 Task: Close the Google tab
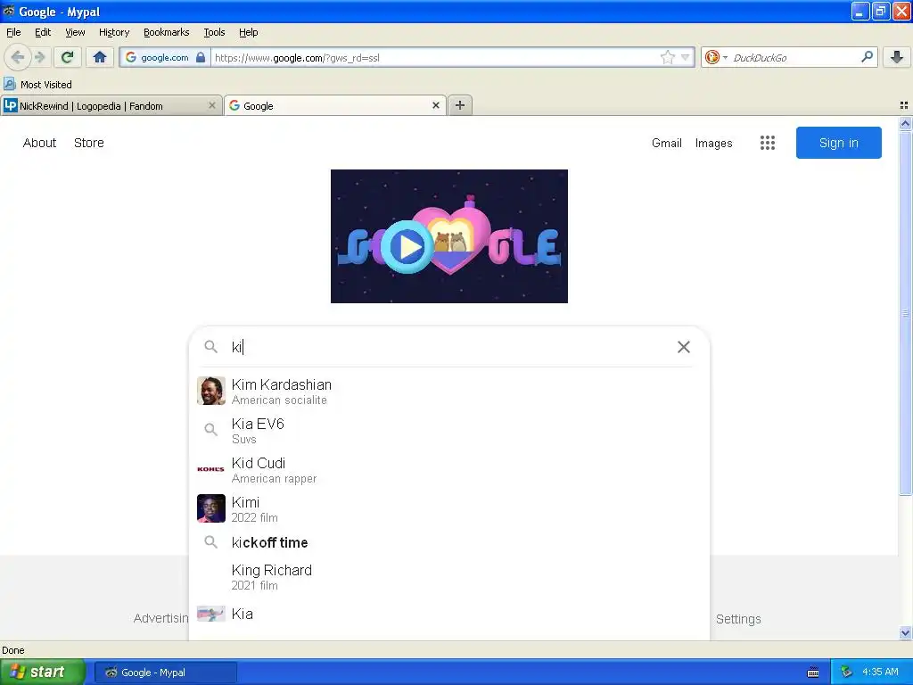coord(435,105)
